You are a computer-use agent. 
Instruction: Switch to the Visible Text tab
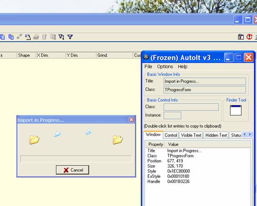pos(191,135)
